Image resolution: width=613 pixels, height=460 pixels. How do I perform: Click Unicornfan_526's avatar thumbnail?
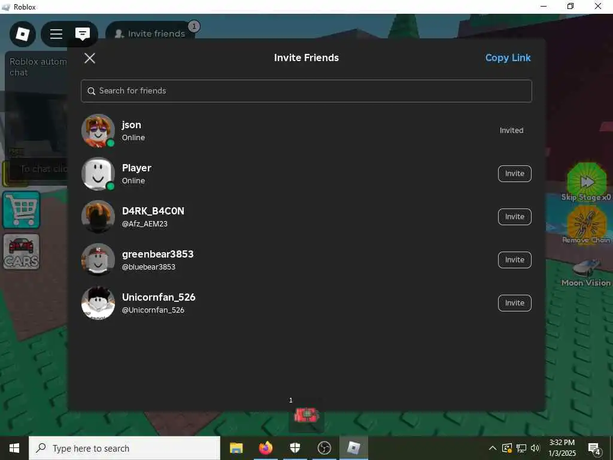(x=98, y=302)
